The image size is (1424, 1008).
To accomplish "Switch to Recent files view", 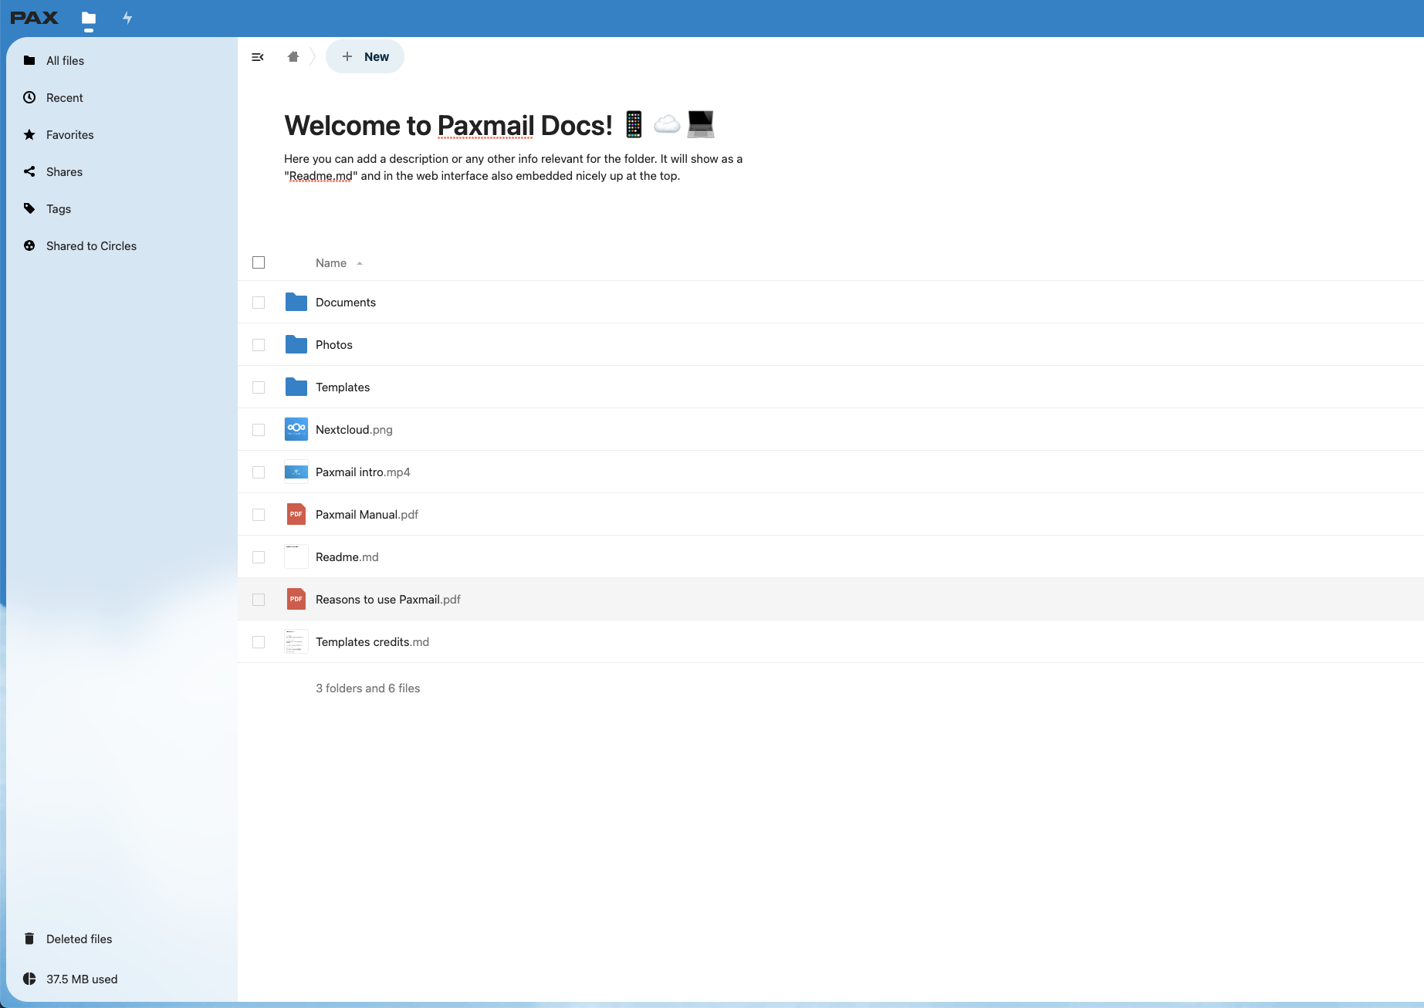I will tap(64, 98).
